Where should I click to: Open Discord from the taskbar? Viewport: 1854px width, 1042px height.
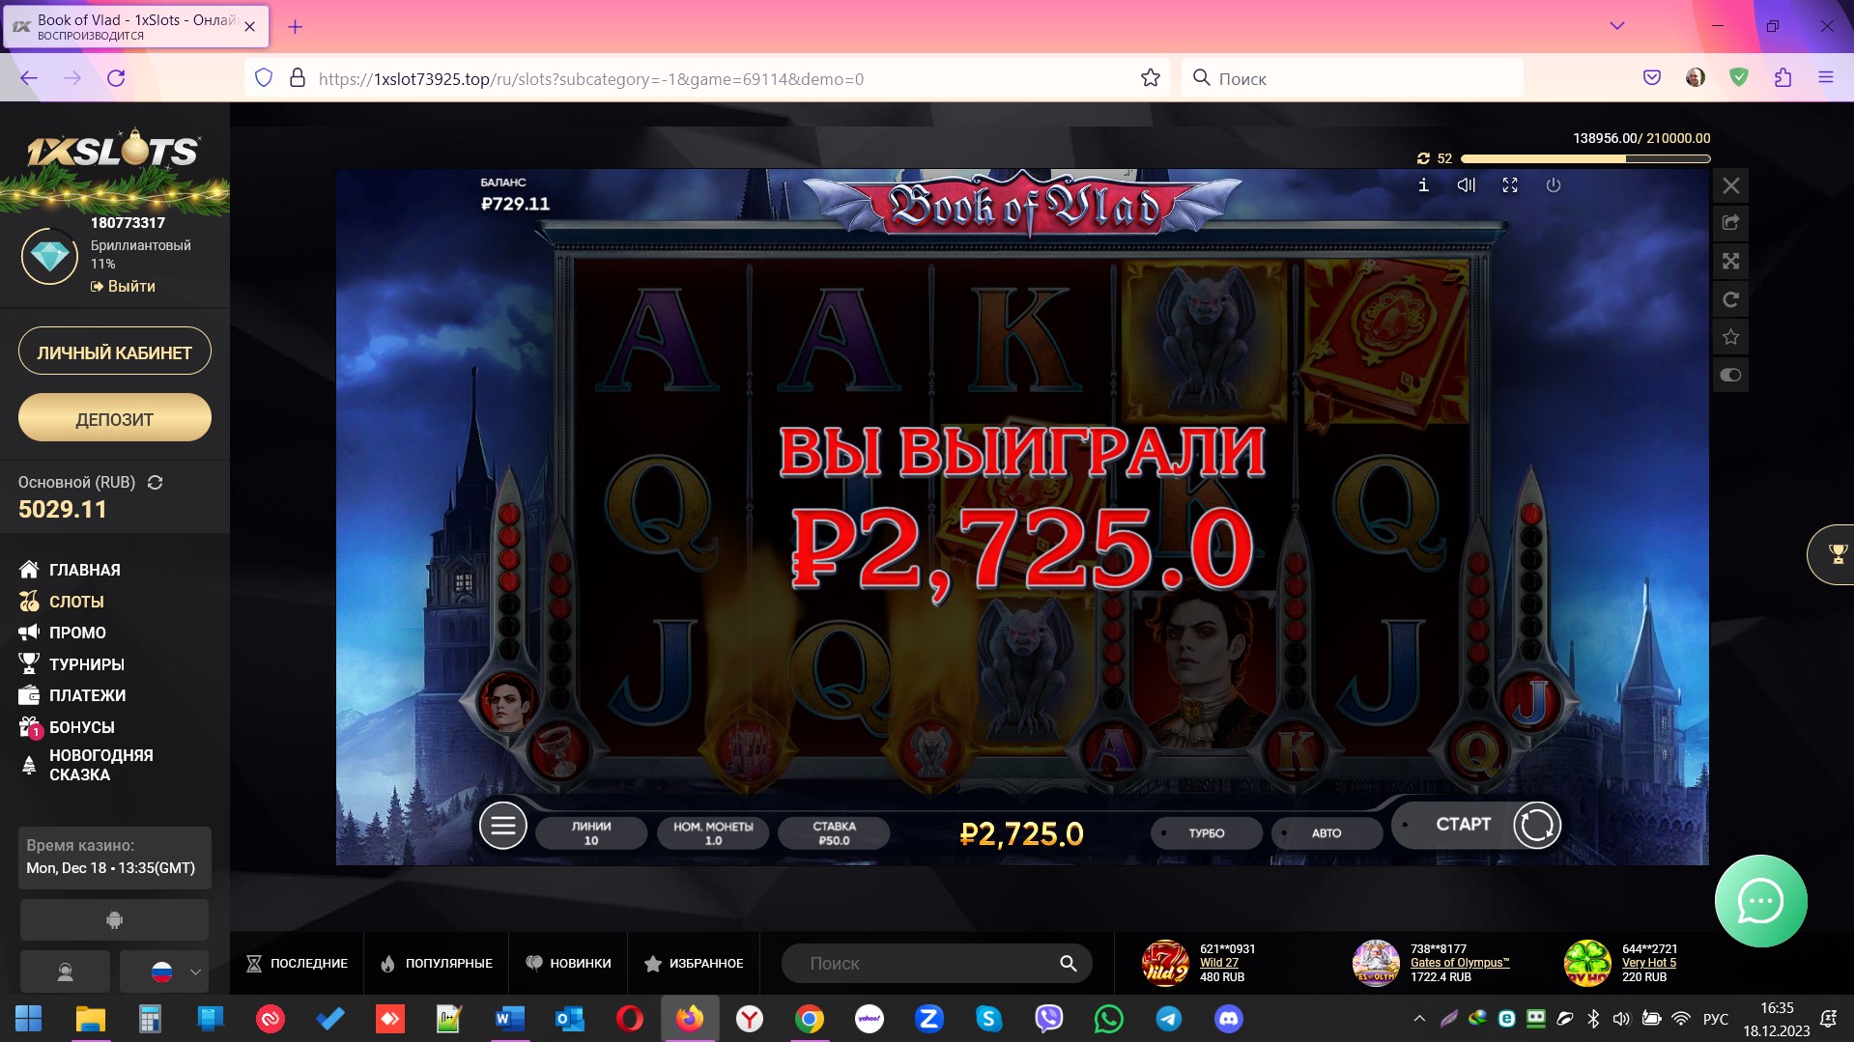click(x=1228, y=1019)
